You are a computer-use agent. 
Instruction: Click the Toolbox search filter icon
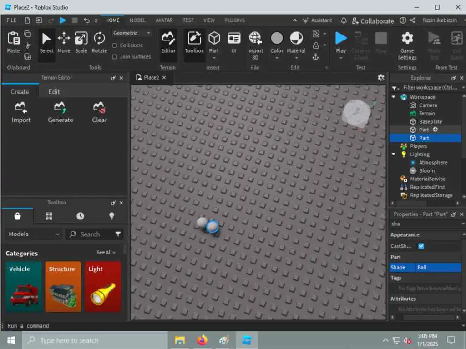click(x=118, y=234)
